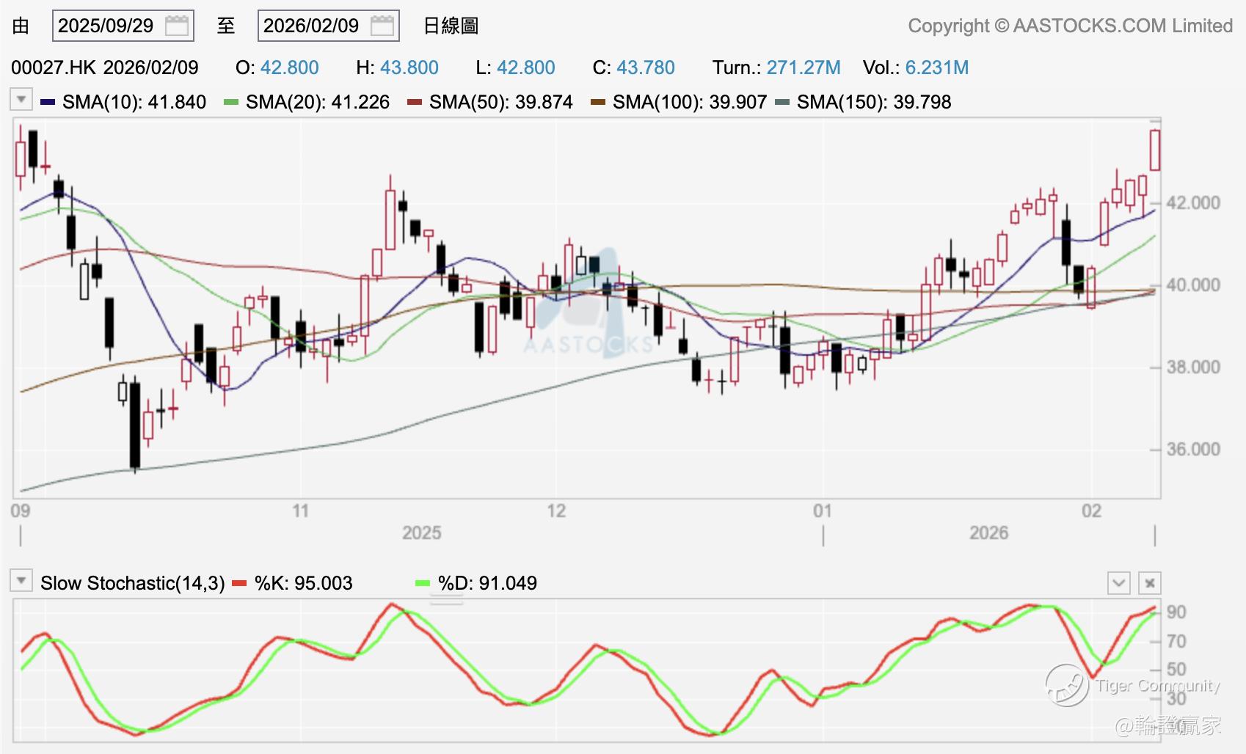The image size is (1246, 754).
Task: Click the Tiger Community logo watermark
Action: click(1067, 685)
